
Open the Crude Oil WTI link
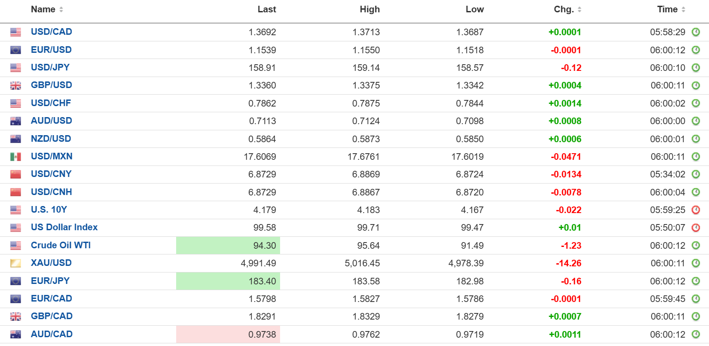pos(61,245)
